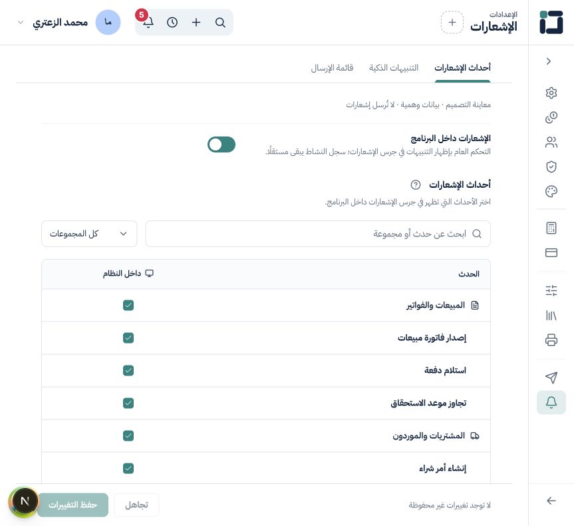The height and width of the screenshot is (526, 574).
Task: Click the event search input field
Action: 318,234
